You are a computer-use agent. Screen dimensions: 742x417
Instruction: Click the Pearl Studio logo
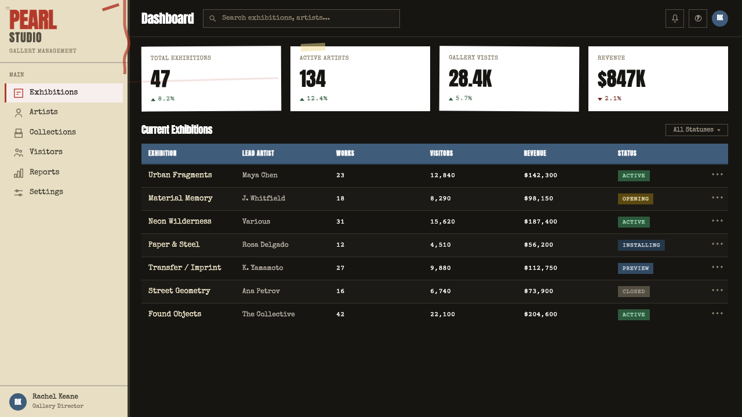pos(33,27)
